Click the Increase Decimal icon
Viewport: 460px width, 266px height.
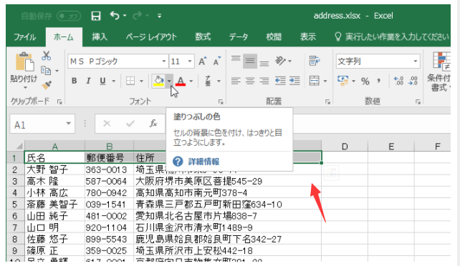tap(398, 81)
